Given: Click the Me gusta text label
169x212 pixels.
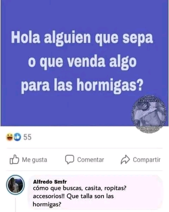Looking at the screenshot, I should 35,160.
